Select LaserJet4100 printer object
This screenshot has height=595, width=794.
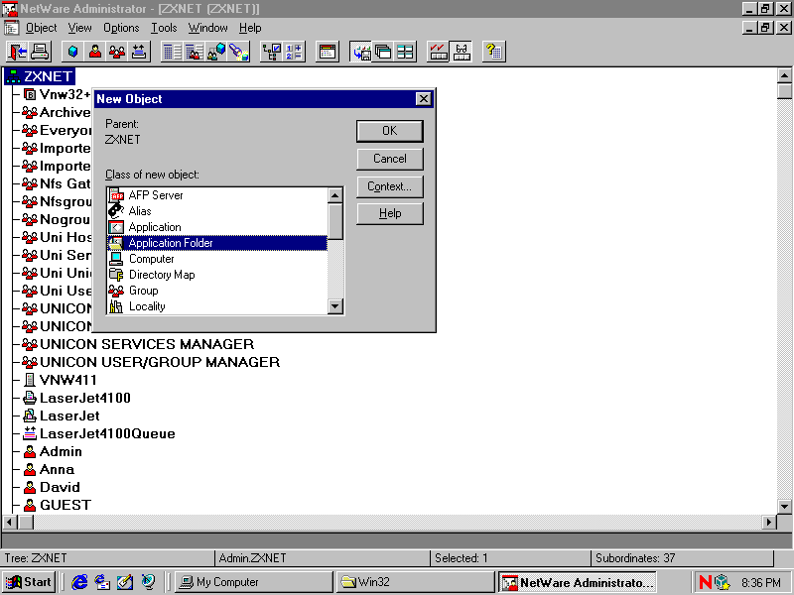(76, 399)
